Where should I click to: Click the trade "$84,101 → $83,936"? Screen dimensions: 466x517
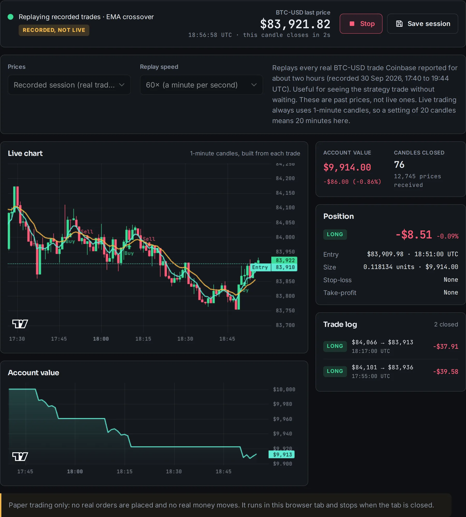pos(382,367)
